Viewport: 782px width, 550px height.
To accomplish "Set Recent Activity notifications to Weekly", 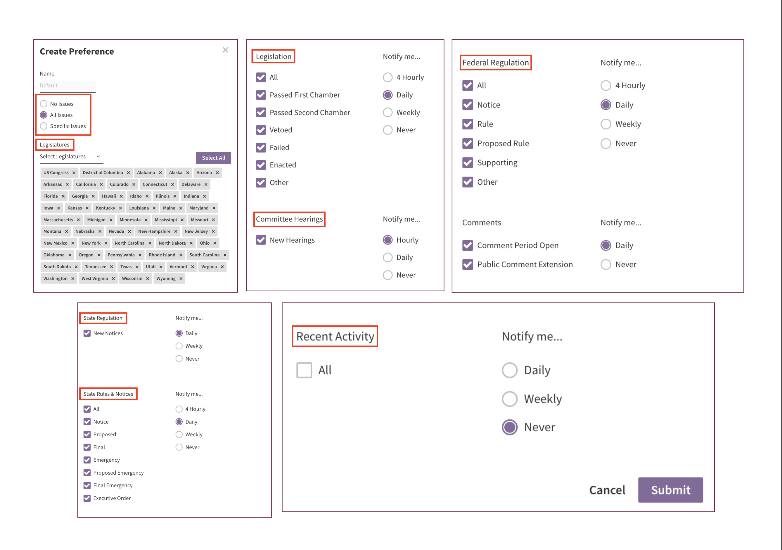I will [510, 399].
